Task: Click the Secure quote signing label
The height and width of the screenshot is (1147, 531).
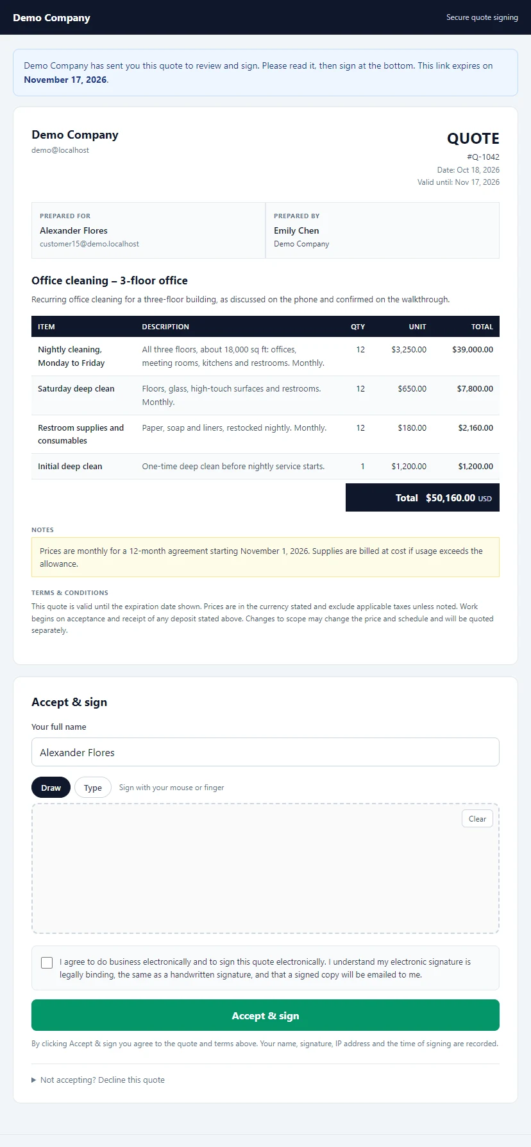Action: (482, 17)
